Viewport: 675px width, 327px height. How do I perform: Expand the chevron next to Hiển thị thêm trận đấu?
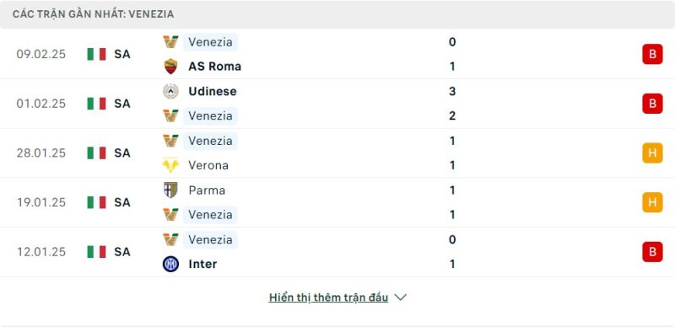tap(400, 298)
